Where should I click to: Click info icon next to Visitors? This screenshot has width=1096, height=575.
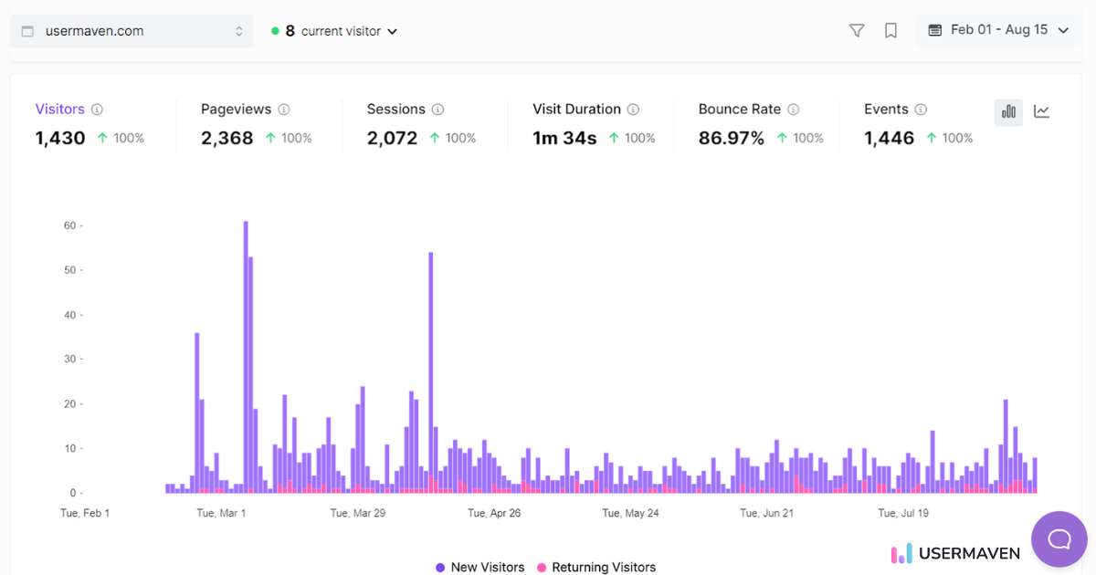tap(97, 110)
